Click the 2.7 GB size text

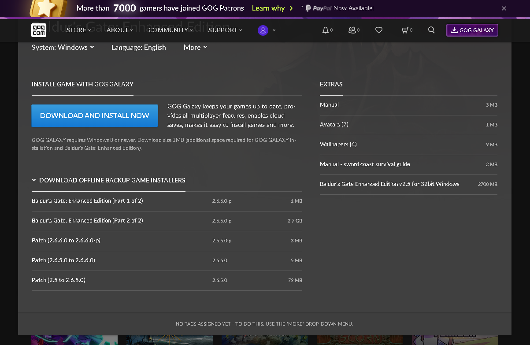[295, 221]
